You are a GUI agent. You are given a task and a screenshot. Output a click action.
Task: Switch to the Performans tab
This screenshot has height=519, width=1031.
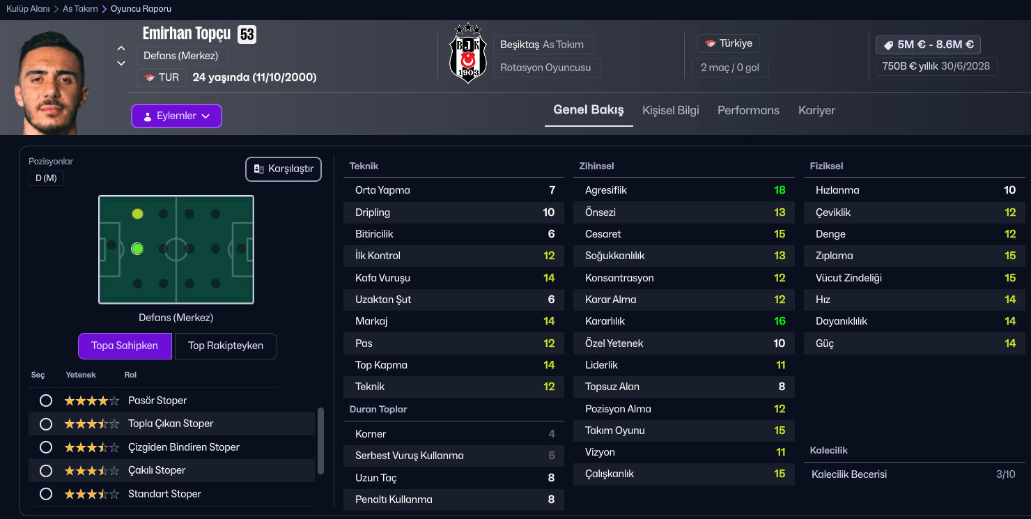[x=748, y=110]
